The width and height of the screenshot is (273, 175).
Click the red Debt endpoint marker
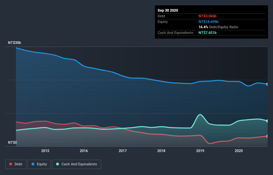267,136
